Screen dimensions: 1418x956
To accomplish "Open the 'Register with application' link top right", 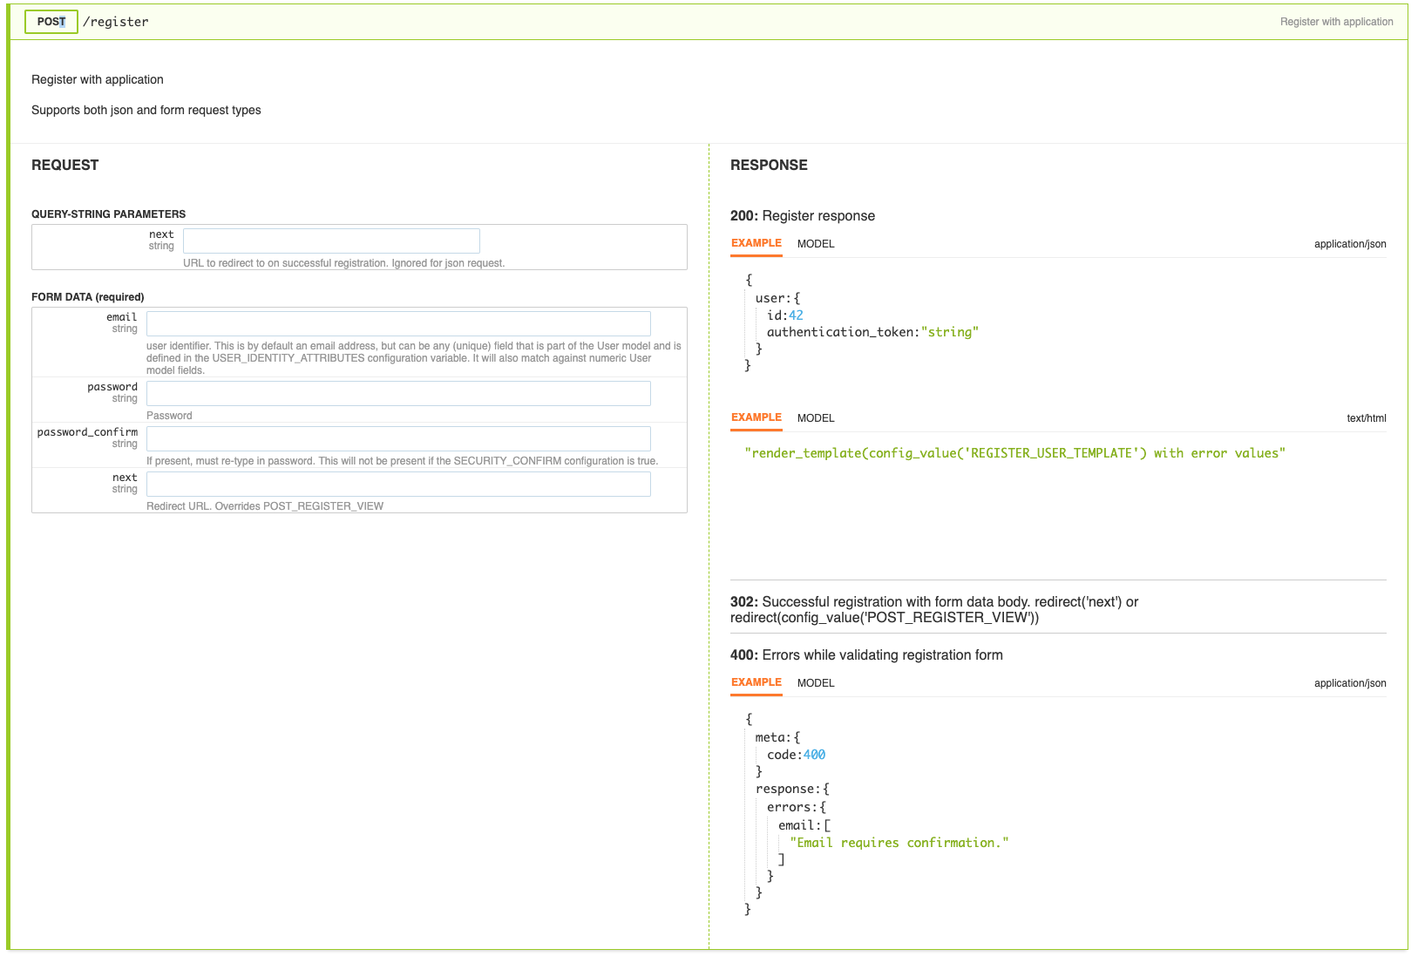I will (1335, 22).
